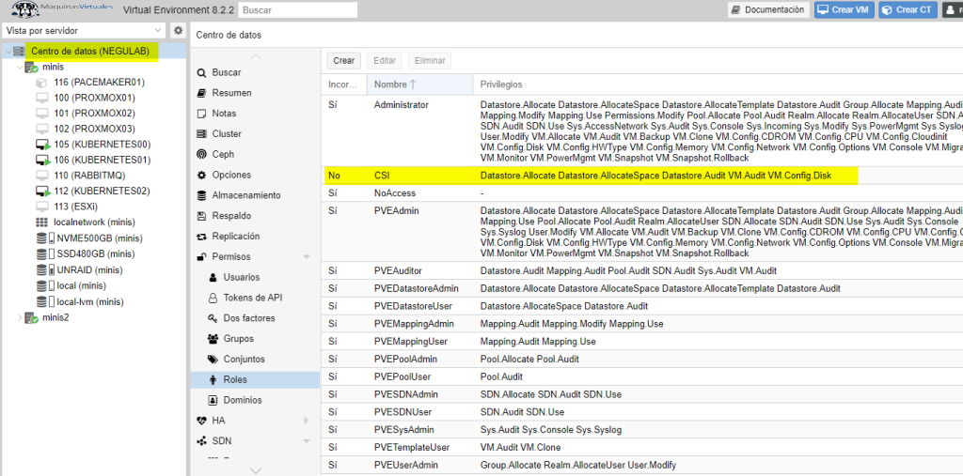The width and height of the screenshot is (963, 476).
Task: Click the gear icon beside the view selector
Action: (178, 31)
